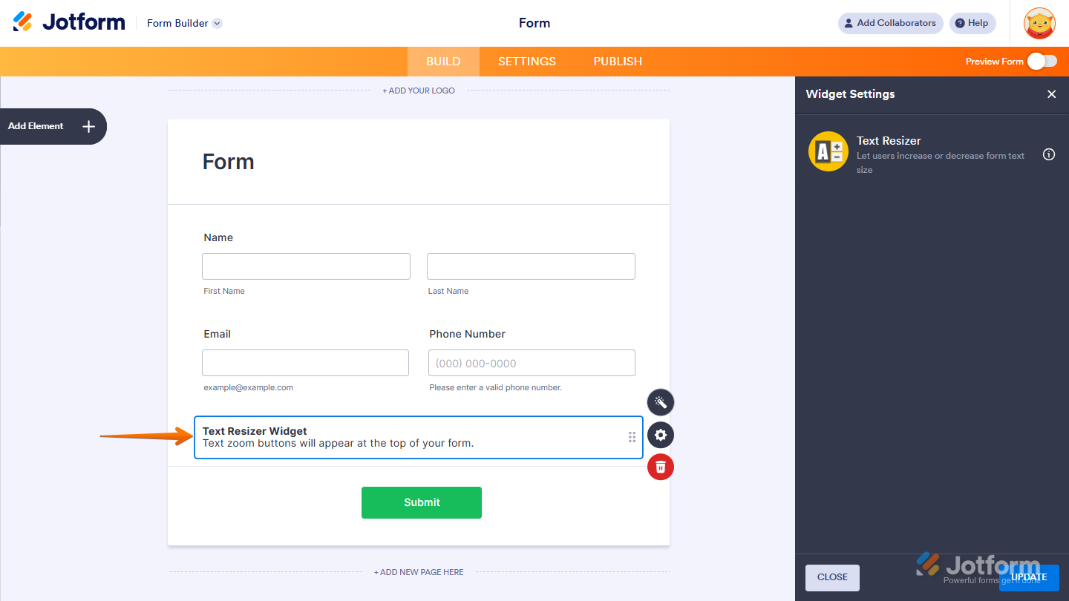Click the UPDATE button

coord(1029,577)
